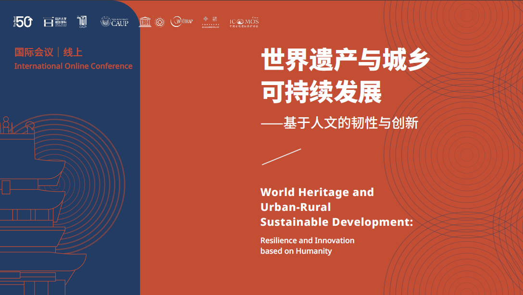Viewport: 523px width, 295px height.
Task: Click the Tongji University planning discipline logo
Action: click(55, 22)
